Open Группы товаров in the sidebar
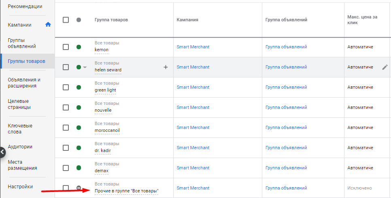This screenshot has width=391, height=198. [26, 61]
